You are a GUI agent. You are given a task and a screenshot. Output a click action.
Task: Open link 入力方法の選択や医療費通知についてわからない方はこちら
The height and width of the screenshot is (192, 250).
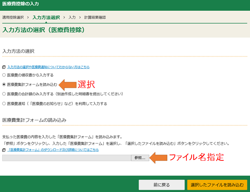[x=48, y=67]
